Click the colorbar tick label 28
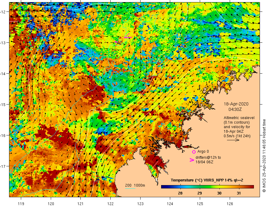266x206 pixels. 180,193
